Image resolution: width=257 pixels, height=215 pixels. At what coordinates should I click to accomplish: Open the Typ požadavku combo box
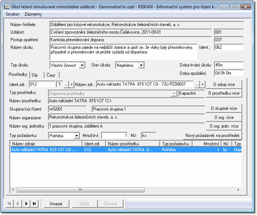(76, 136)
